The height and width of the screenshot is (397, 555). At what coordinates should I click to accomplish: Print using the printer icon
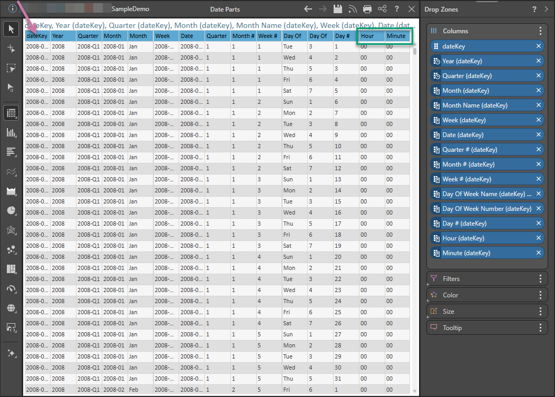point(367,9)
